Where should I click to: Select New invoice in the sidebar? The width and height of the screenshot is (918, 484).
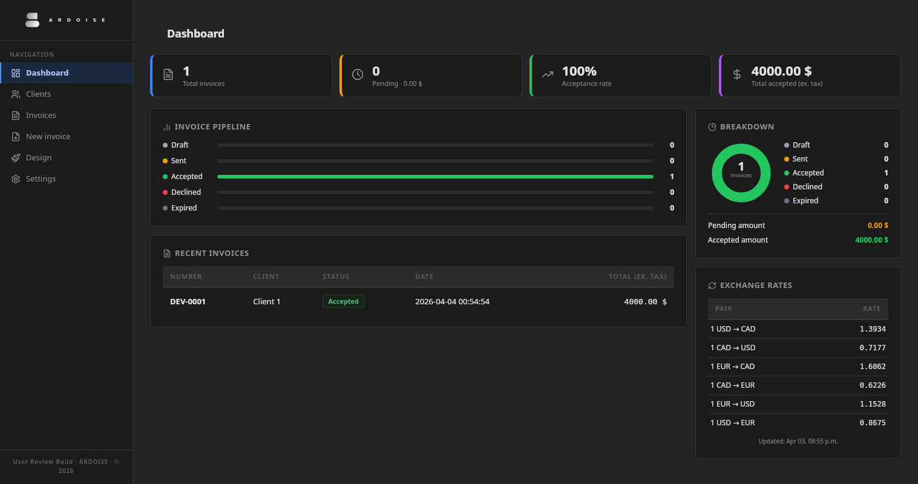tap(66, 137)
